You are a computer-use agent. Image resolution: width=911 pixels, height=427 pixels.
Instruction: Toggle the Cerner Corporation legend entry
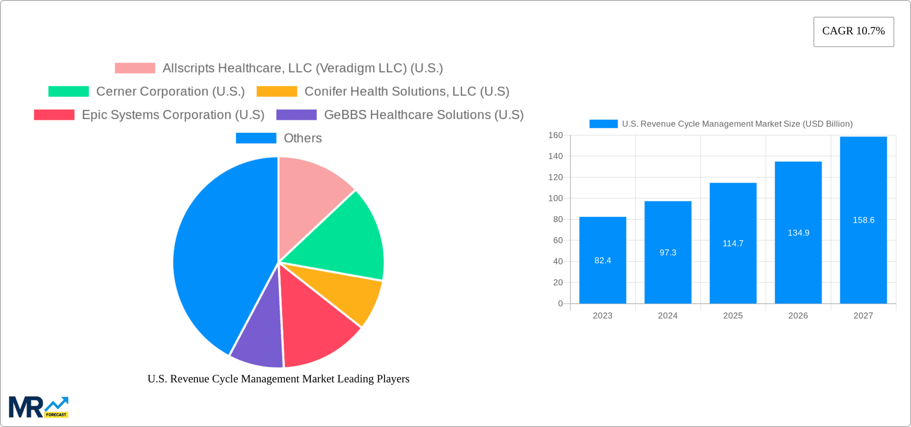pos(171,91)
